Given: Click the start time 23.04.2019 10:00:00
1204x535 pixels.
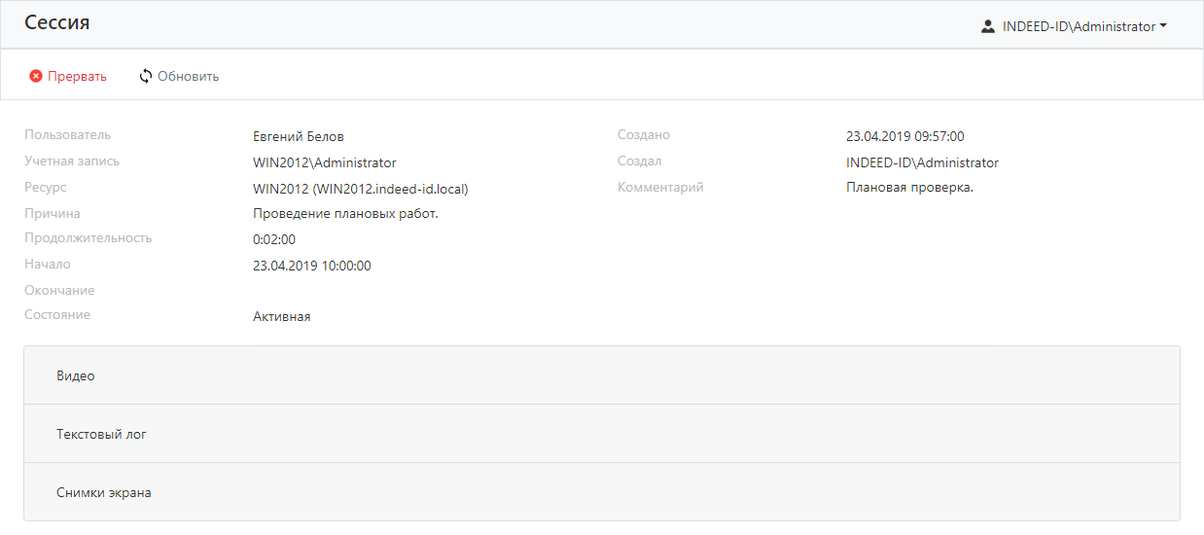Looking at the screenshot, I should point(312,266).
